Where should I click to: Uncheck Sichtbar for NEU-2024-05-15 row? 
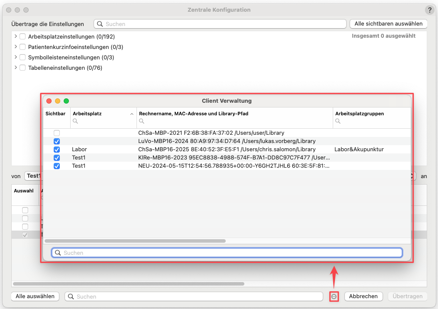(57, 166)
